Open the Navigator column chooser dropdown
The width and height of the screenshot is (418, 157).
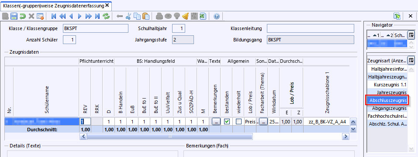click(x=411, y=34)
